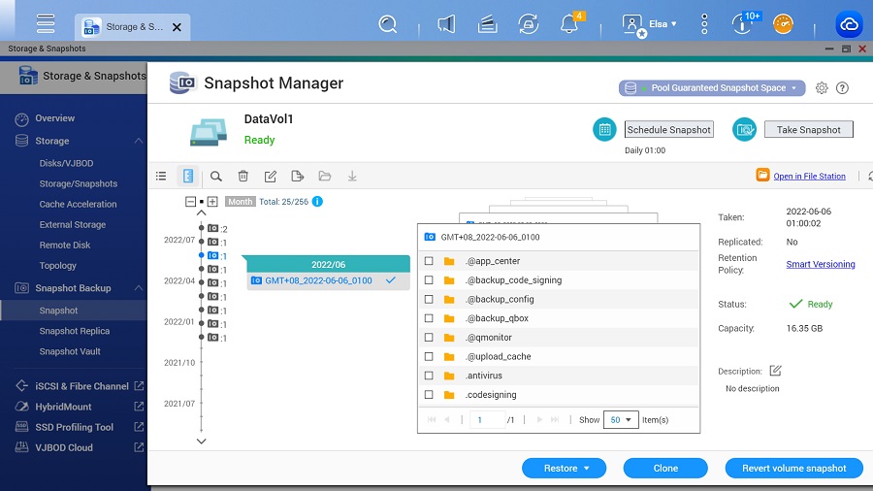Open the snapshot search tool

pos(216,177)
